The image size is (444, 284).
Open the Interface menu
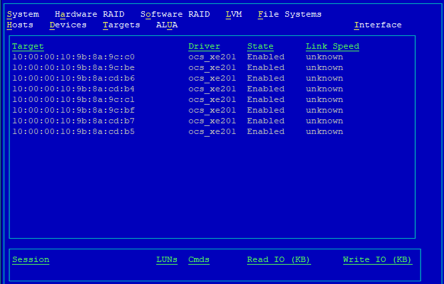378,25
